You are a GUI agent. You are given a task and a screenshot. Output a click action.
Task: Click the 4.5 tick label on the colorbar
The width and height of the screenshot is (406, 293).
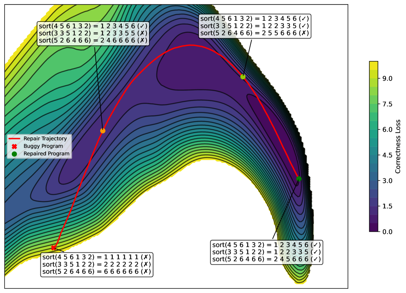pyautogui.click(x=387, y=155)
